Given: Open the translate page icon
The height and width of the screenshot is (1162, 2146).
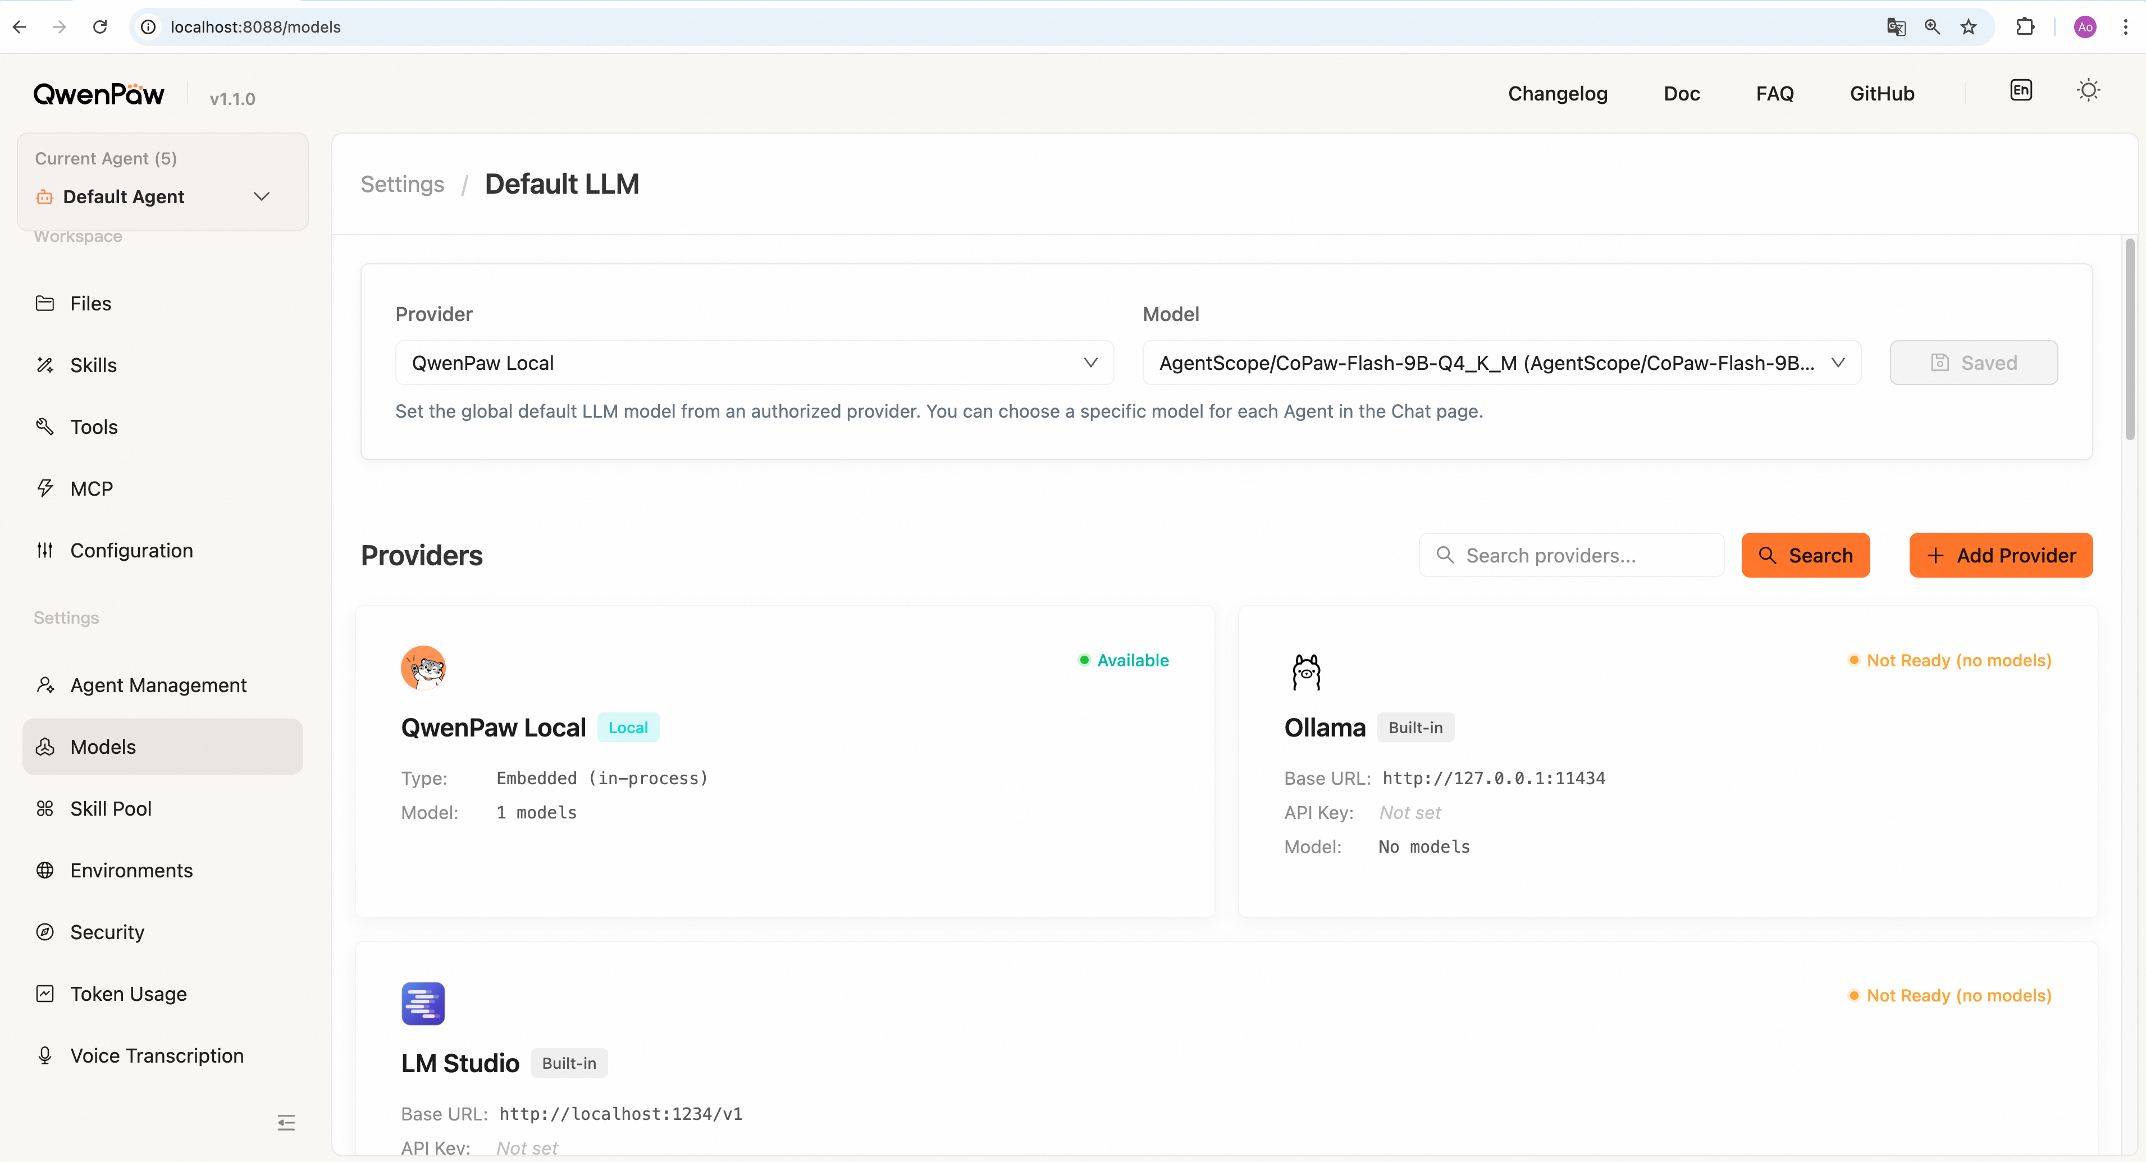Looking at the screenshot, I should pyautogui.click(x=1896, y=26).
